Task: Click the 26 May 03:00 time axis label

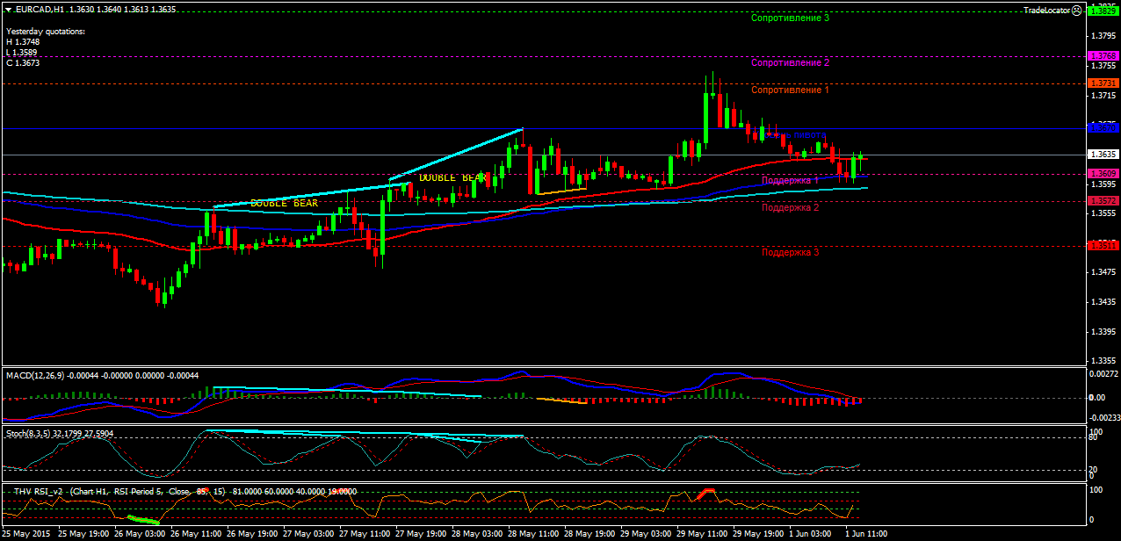Action: tap(140, 533)
